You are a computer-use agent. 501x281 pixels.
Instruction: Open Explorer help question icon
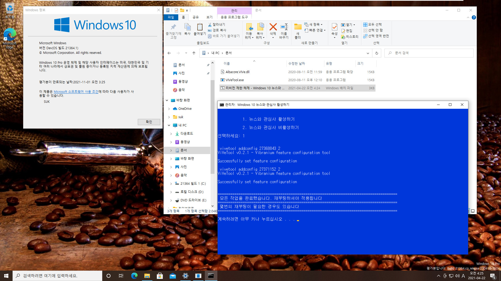(x=474, y=17)
